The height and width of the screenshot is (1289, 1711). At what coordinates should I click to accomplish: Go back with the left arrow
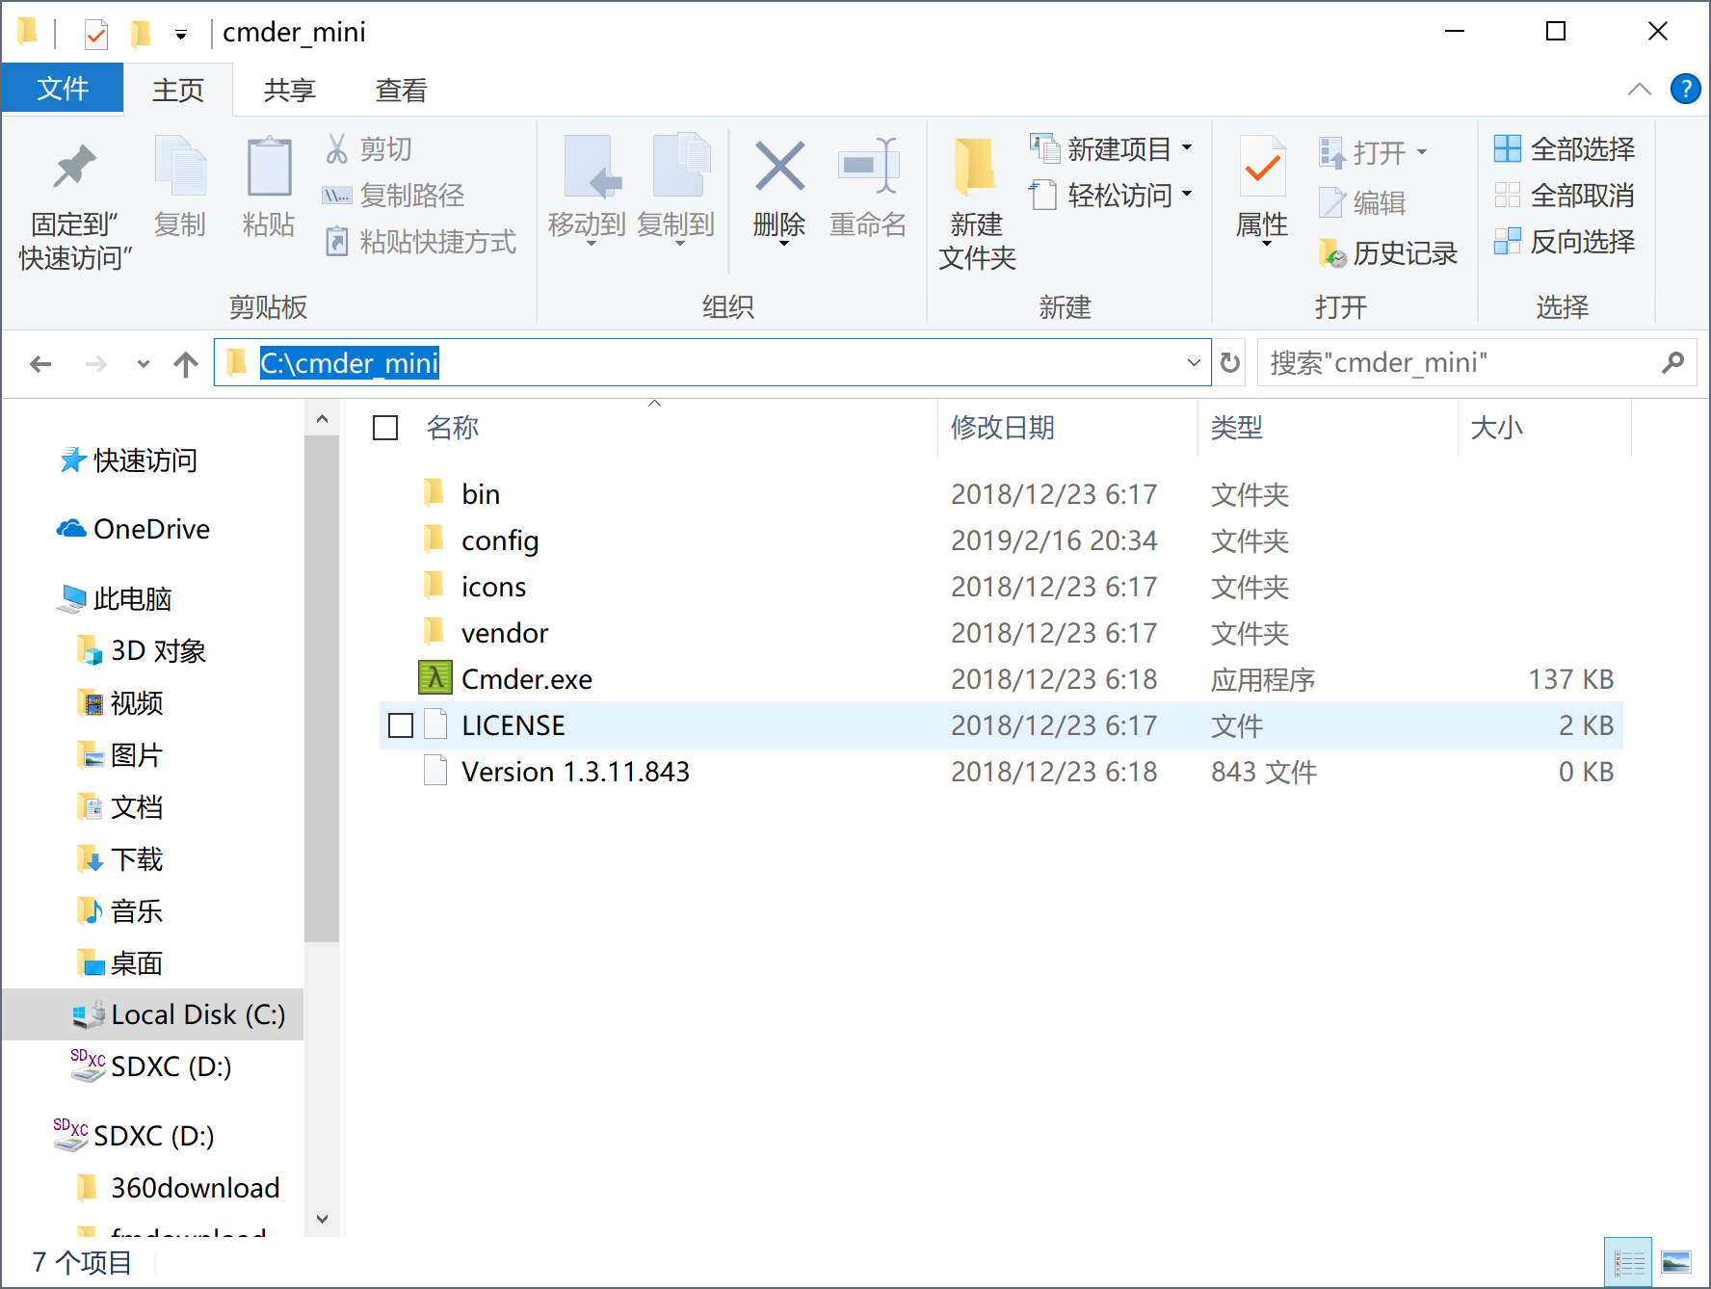[40, 364]
